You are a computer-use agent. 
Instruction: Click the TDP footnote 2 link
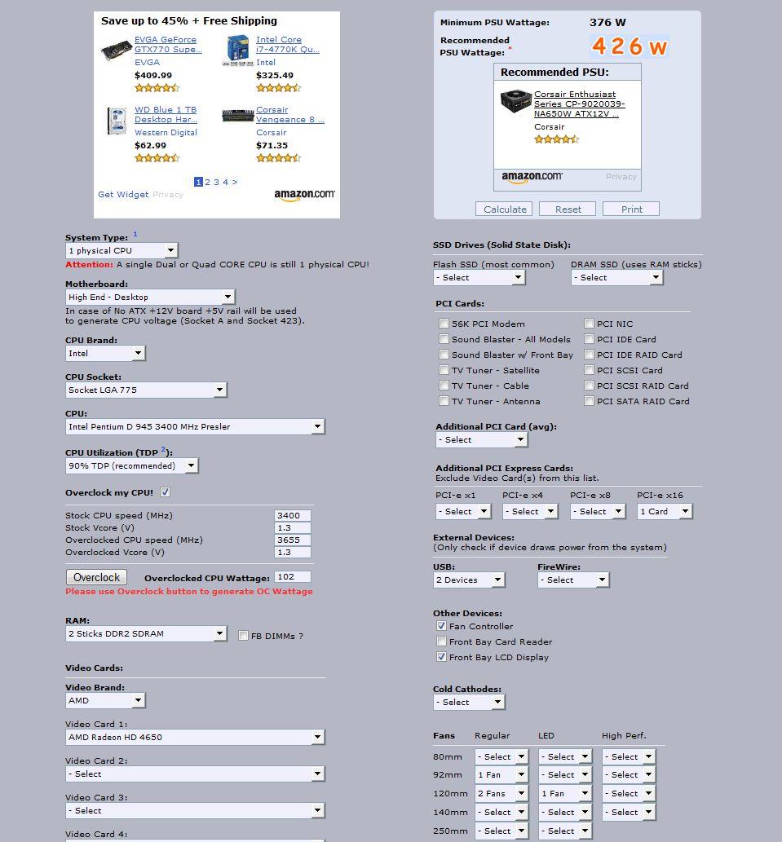tap(163, 449)
